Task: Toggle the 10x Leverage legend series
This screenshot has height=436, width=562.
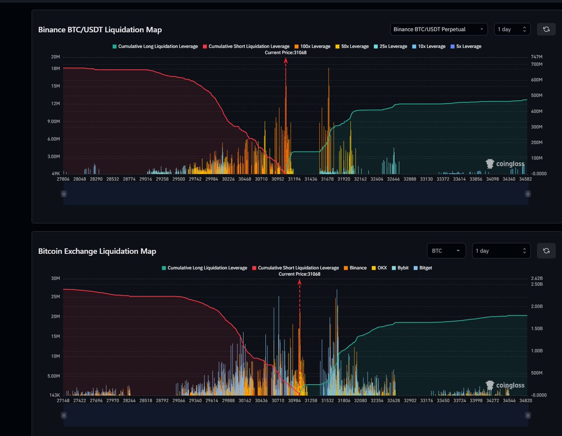Action: [429, 46]
